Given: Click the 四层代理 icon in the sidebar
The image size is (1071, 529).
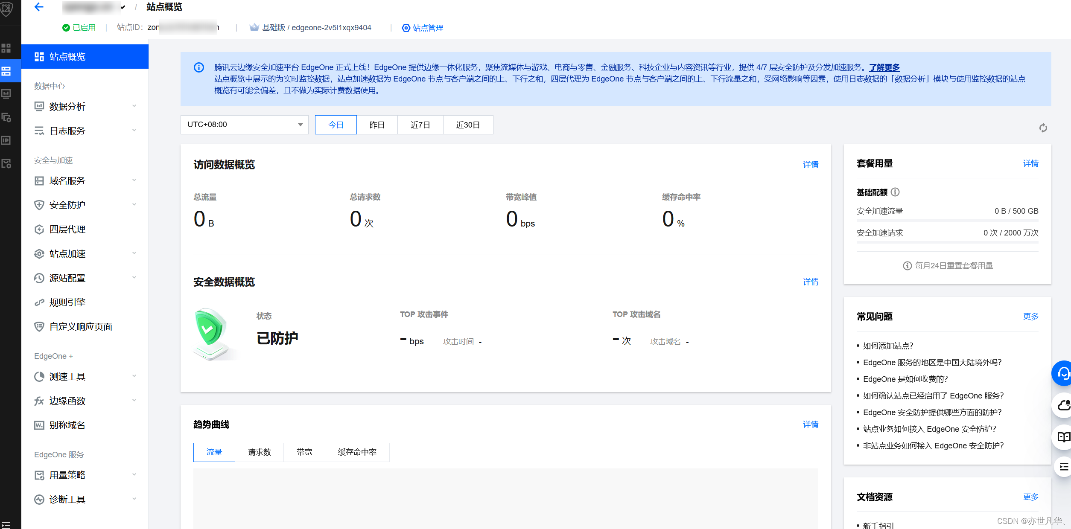Looking at the screenshot, I should [x=39, y=229].
